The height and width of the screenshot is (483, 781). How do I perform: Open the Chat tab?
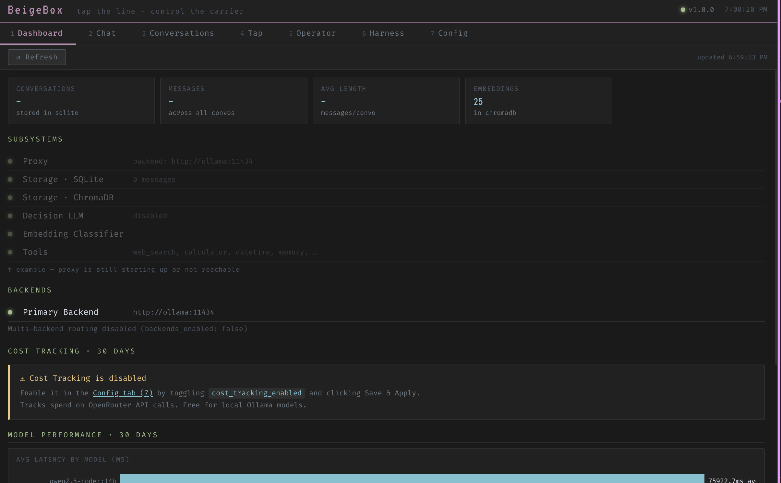pos(102,33)
